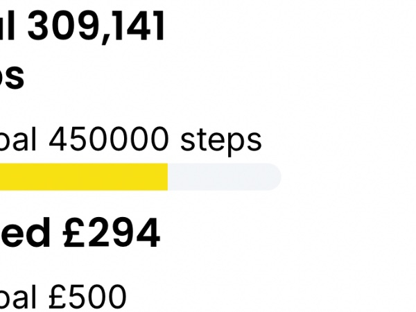
Task: Click the cut-off bold text beneath 309,141
Action: coord(12,78)
